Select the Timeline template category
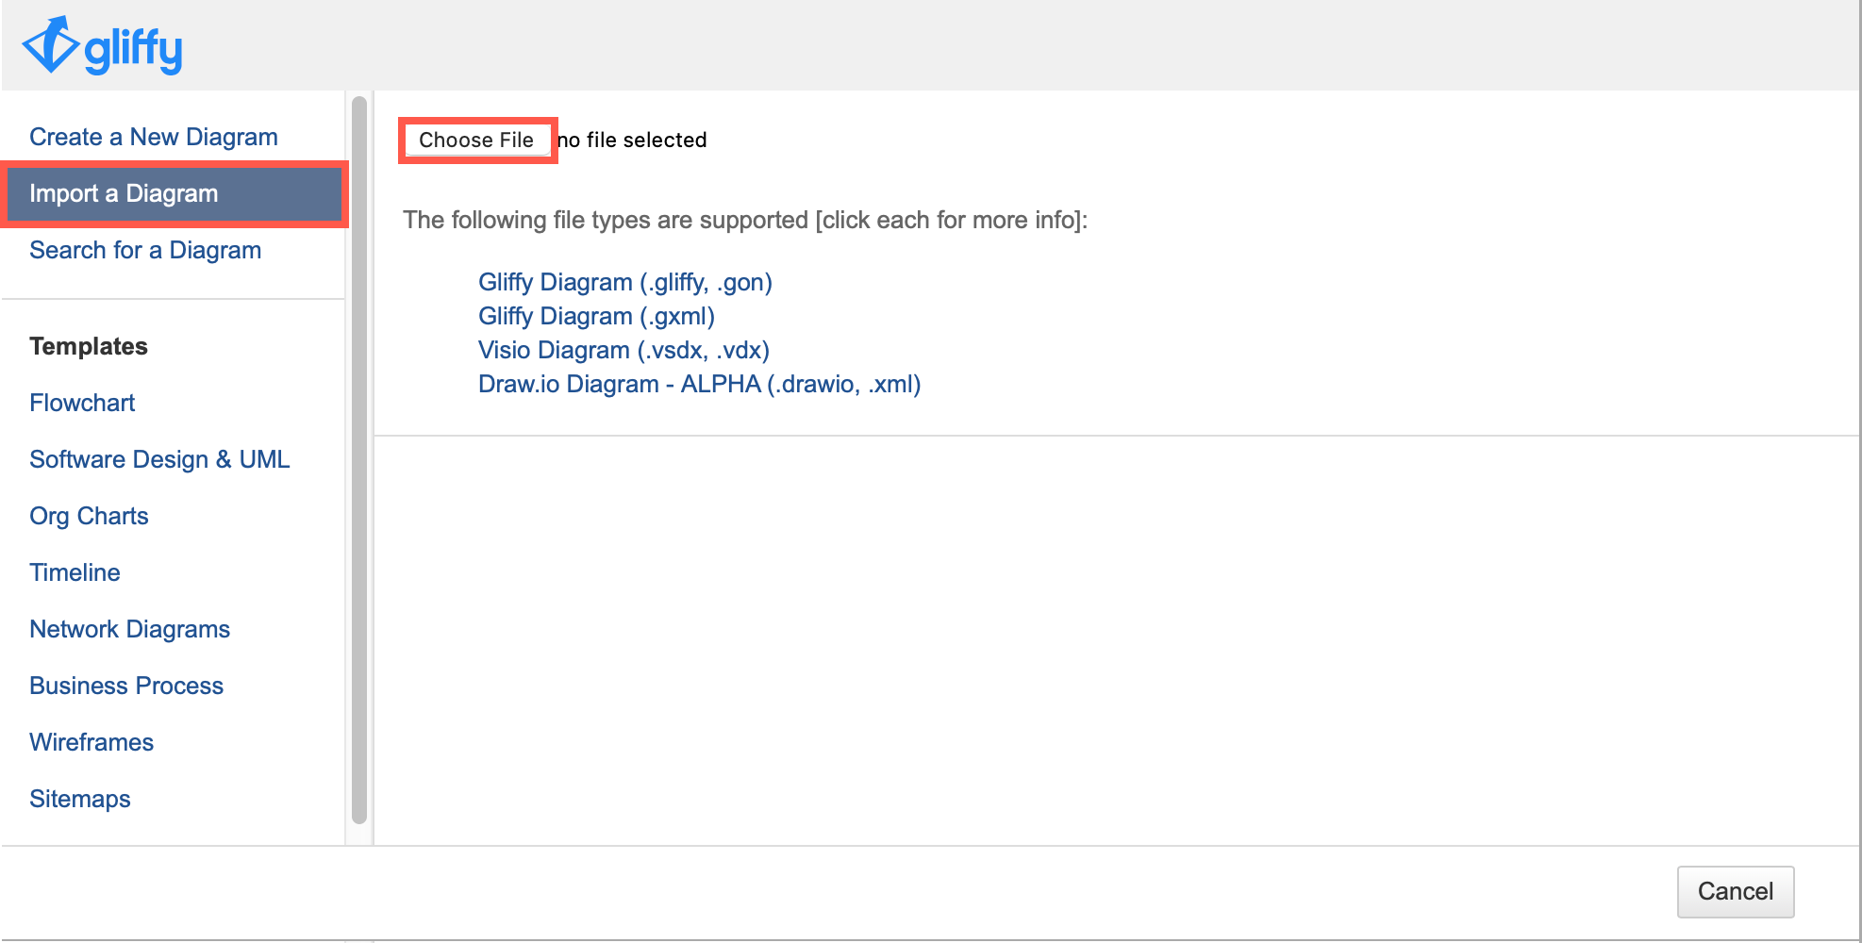Image resolution: width=1862 pixels, height=943 pixels. coord(75,572)
